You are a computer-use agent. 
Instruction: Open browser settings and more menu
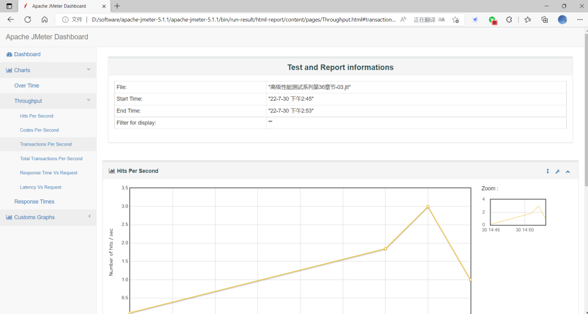pos(580,20)
